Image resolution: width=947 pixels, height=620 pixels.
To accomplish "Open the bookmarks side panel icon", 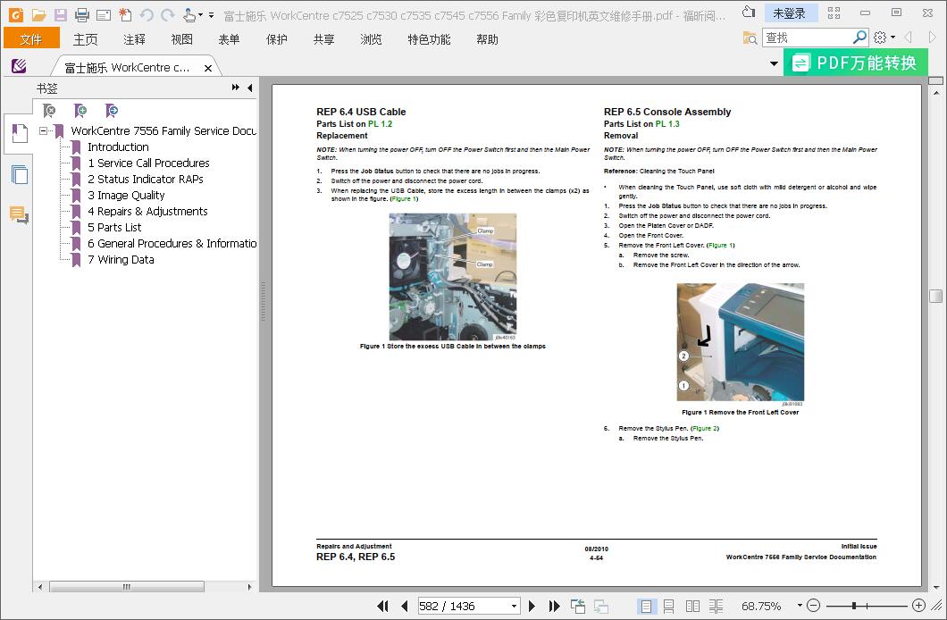I will click(20, 133).
